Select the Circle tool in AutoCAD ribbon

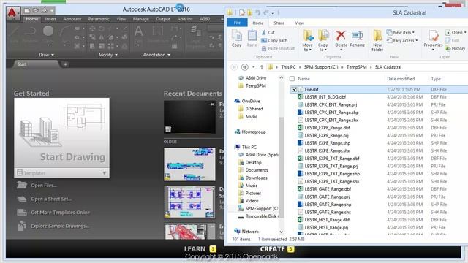[48, 31]
